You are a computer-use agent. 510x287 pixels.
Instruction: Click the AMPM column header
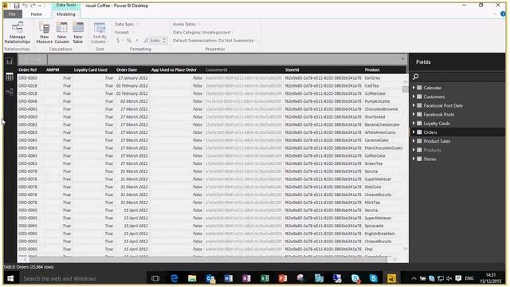[53, 69]
